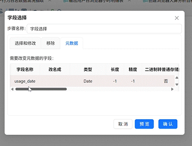The image size is (192, 146).
Task: Click the 步骤名称 input field
Action: click(104, 29)
